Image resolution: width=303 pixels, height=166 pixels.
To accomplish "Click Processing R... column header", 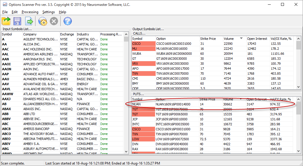I will coord(111,34).
